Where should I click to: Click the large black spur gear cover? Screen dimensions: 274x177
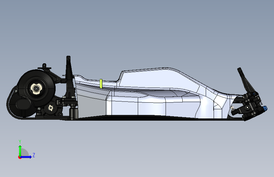(x=36, y=88)
